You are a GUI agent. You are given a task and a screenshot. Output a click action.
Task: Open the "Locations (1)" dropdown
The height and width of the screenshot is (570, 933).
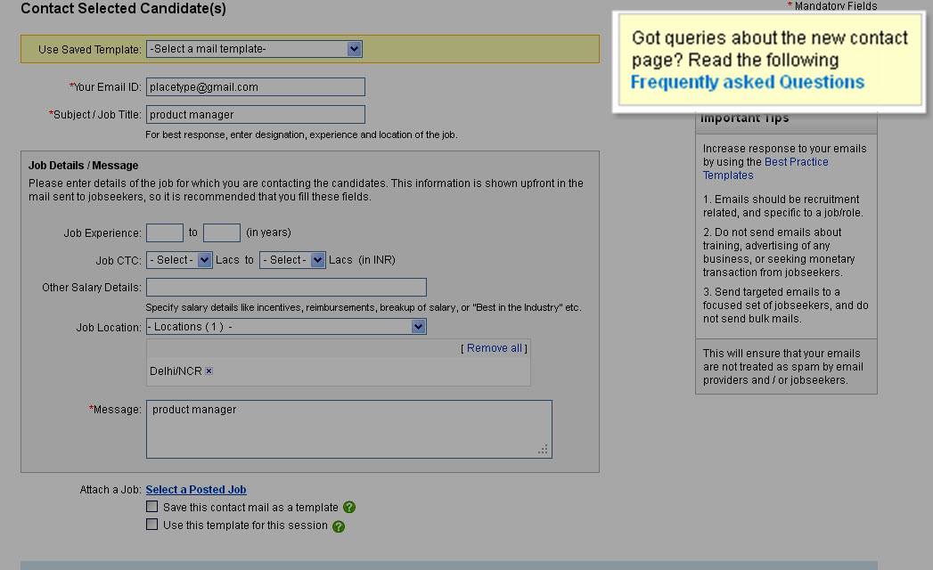click(x=285, y=327)
